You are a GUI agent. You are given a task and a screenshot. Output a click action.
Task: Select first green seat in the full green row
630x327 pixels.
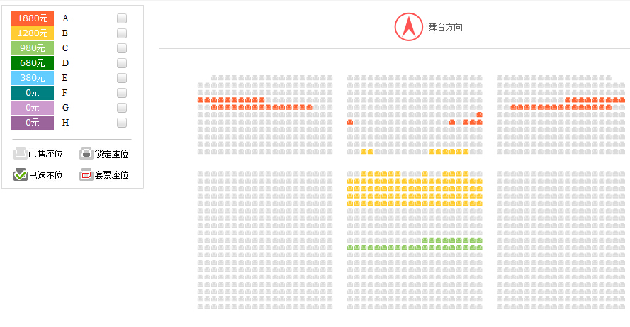tap(350, 248)
